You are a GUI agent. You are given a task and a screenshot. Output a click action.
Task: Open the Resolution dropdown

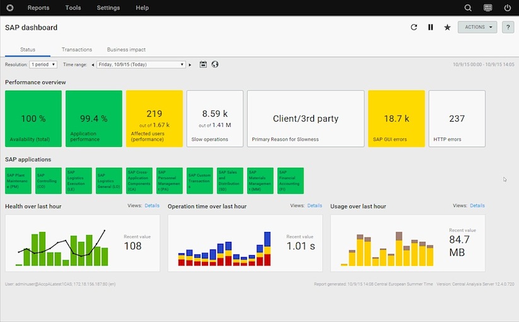43,64
